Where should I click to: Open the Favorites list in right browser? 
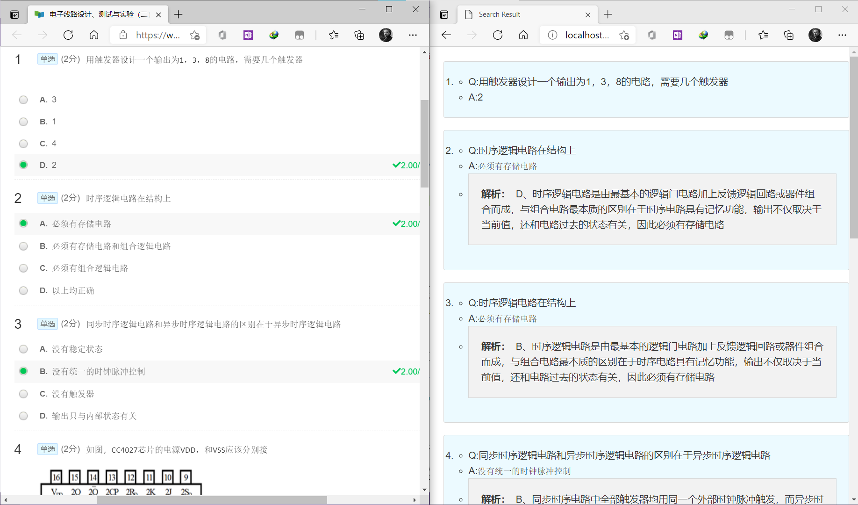[x=763, y=35]
